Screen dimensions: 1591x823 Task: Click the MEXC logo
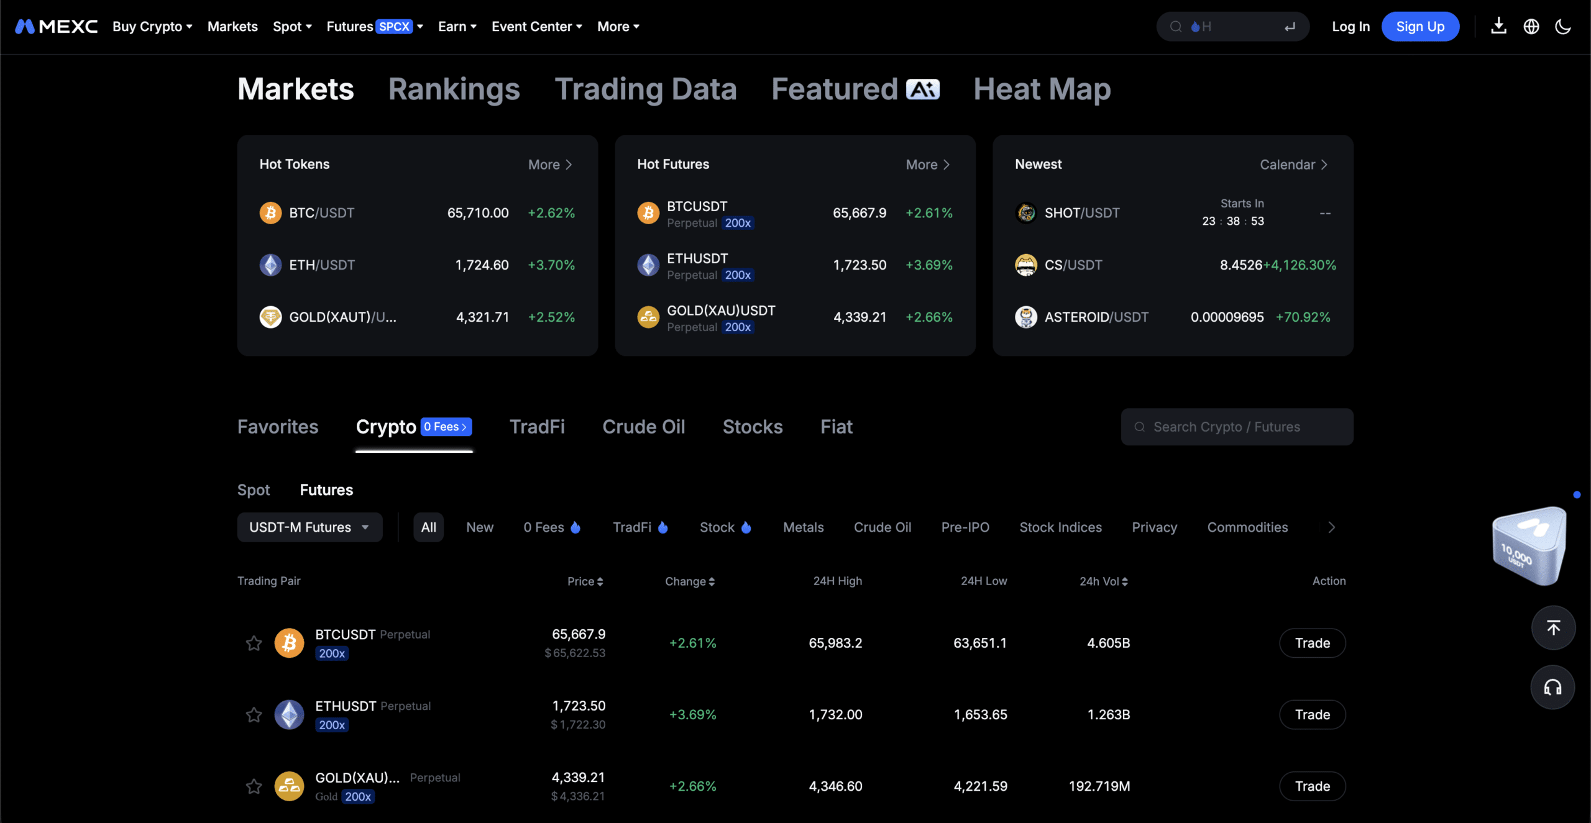(x=56, y=27)
